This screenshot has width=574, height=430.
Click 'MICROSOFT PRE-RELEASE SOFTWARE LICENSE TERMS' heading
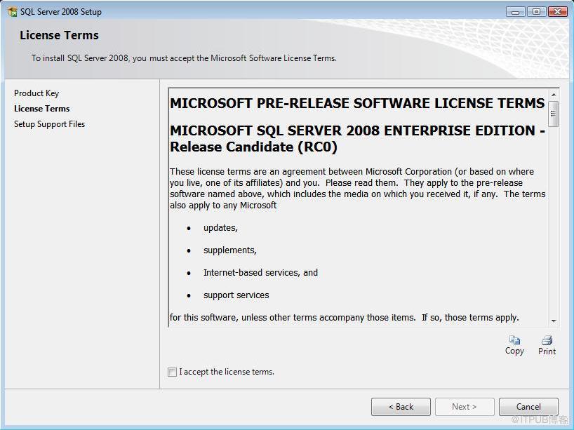pyautogui.click(x=357, y=103)
